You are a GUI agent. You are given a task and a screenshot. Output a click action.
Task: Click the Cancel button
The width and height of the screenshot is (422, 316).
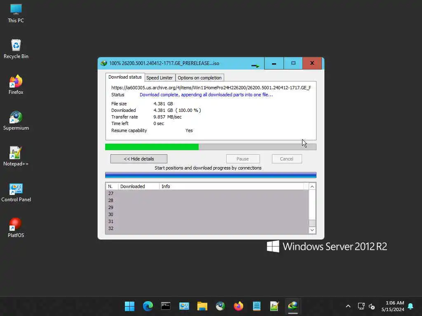[287, 159]
